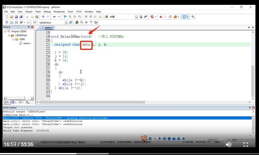This screenshot has width=259, height=155.
Task: Select main.c in the project tree
Action: (x=27, y=43)
